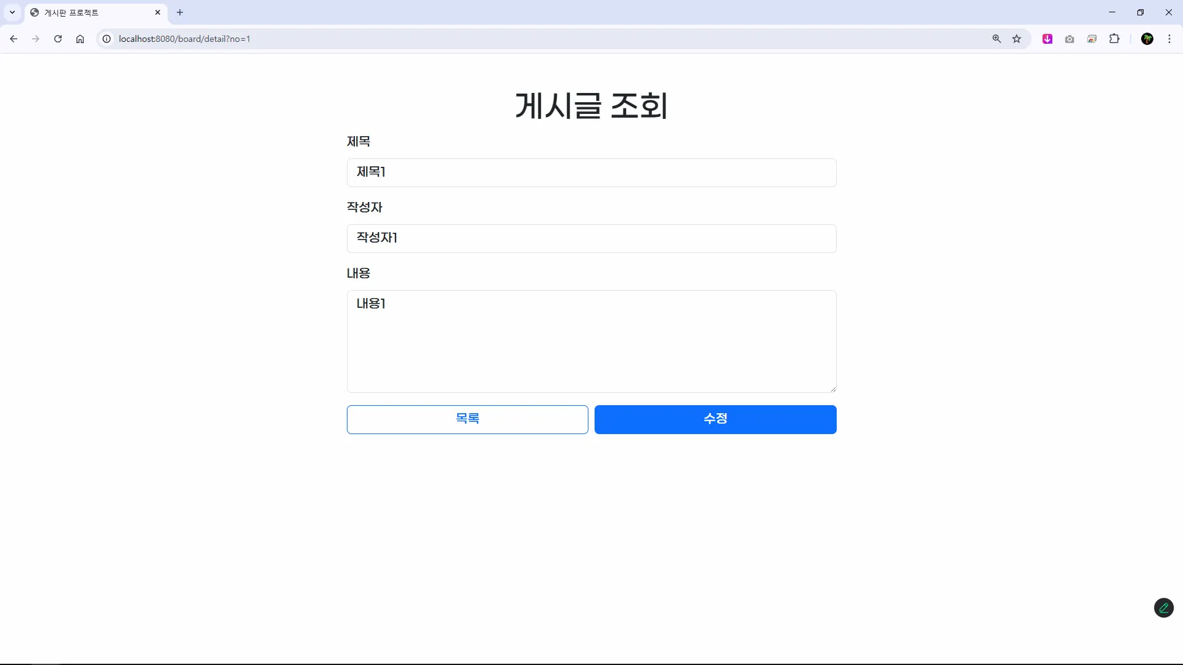Click the 목록 button

(x=467, y=419)
